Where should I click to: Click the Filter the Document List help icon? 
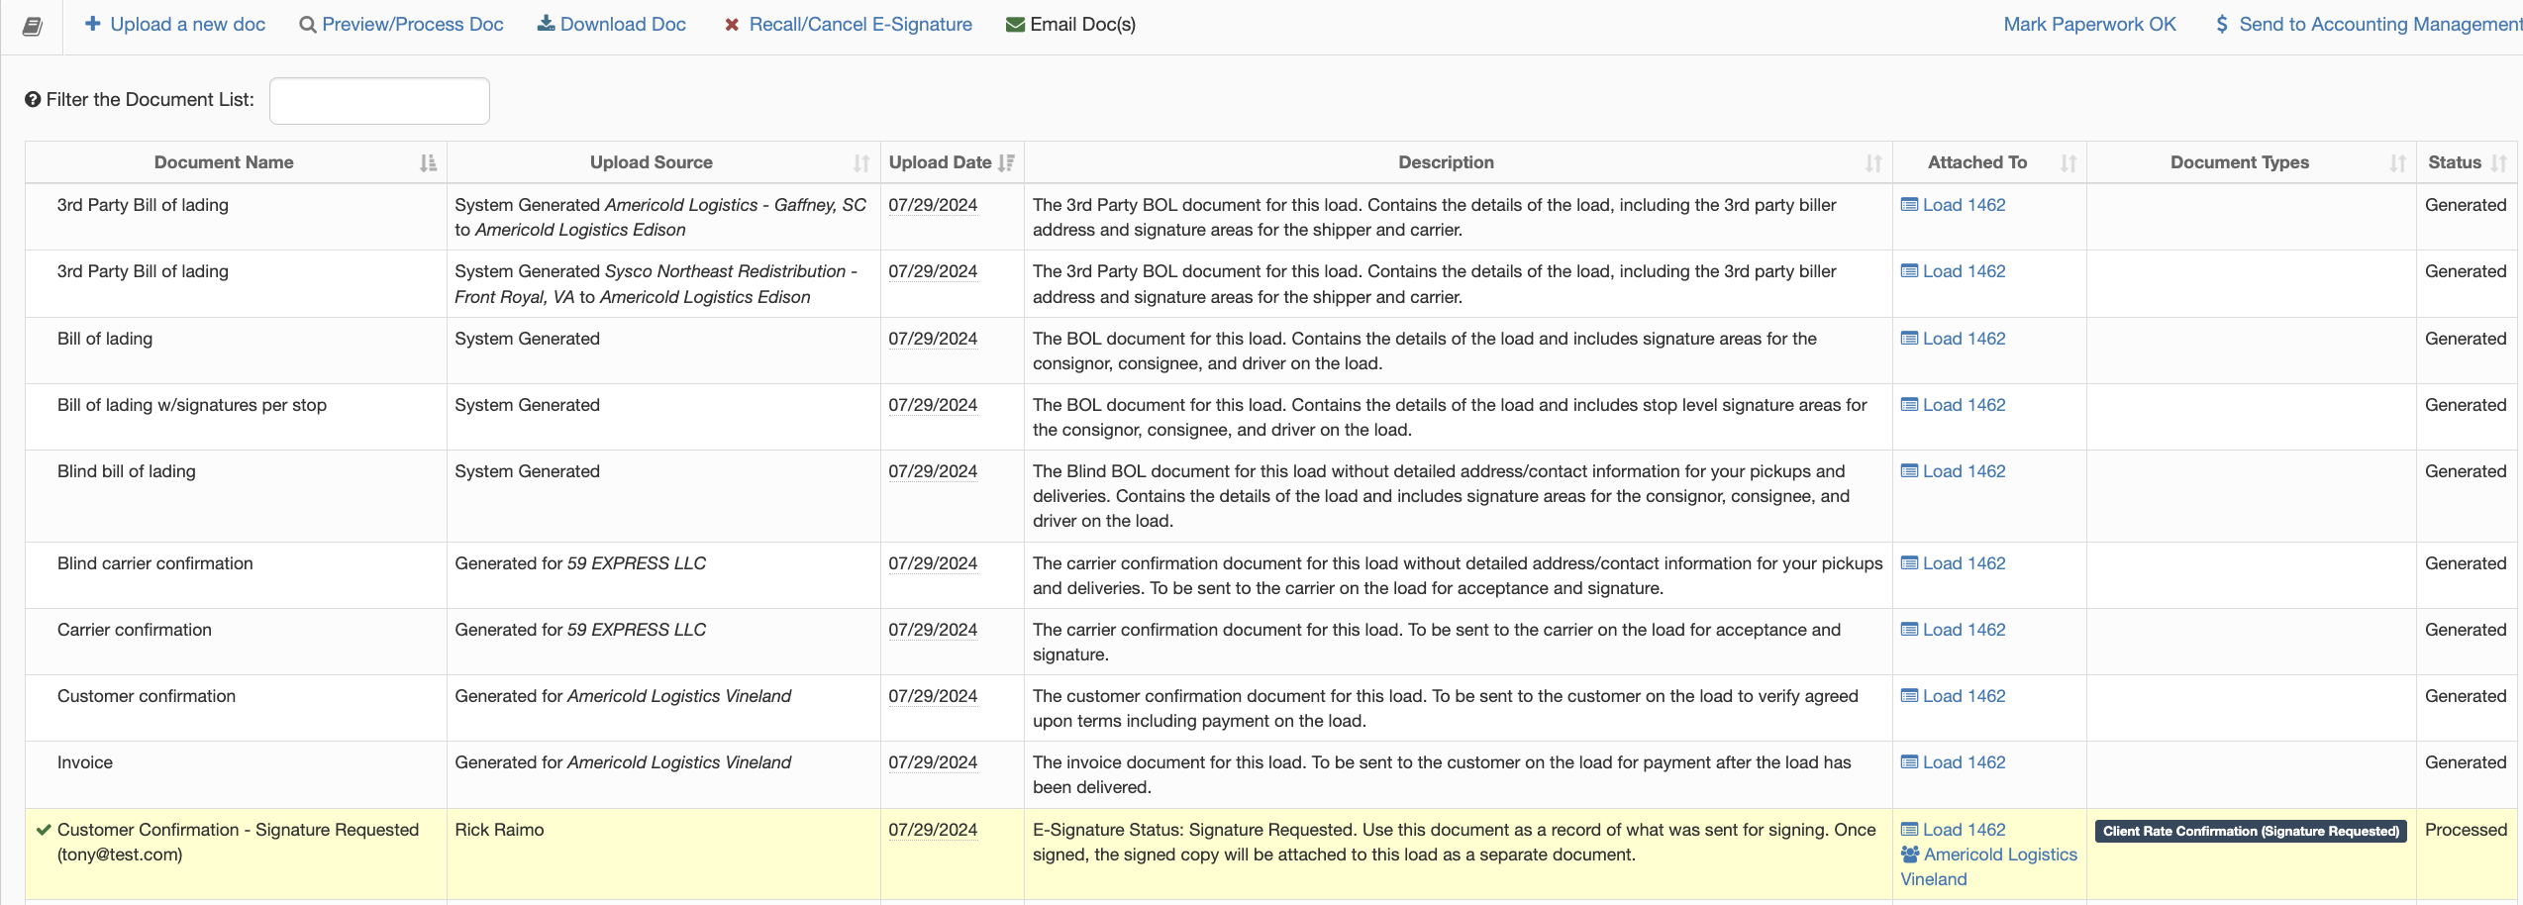click(x=33, y=100)
